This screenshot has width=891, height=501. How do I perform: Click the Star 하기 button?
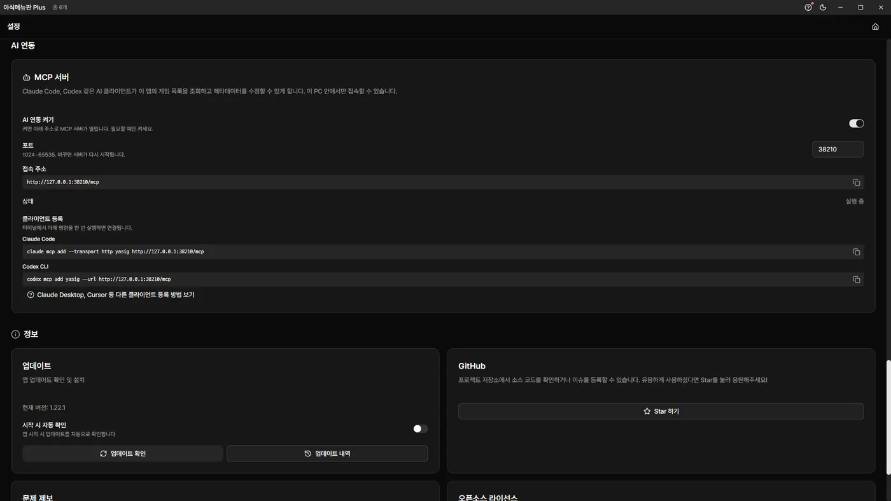[x=661, y=411]
